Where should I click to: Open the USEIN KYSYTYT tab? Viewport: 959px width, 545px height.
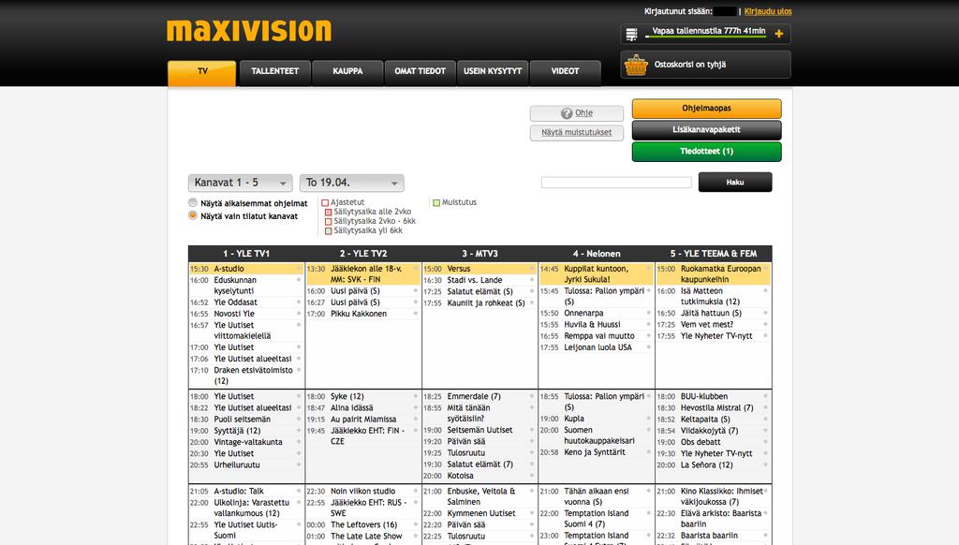pos(493,72)
